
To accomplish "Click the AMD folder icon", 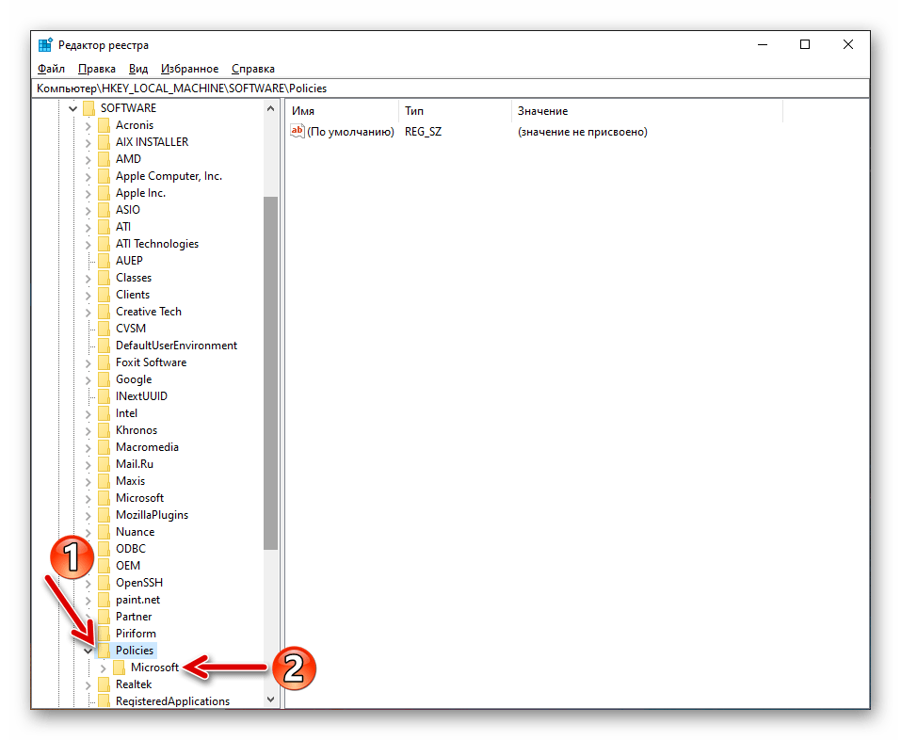I will click(x=104, y=159).
